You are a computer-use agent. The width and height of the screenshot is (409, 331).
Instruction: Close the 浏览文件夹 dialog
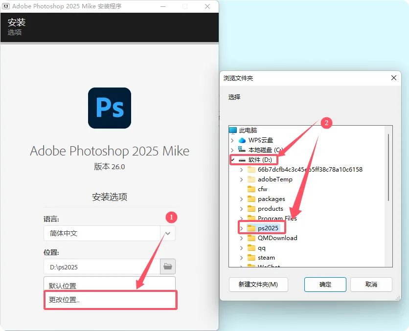click(394, 78)
